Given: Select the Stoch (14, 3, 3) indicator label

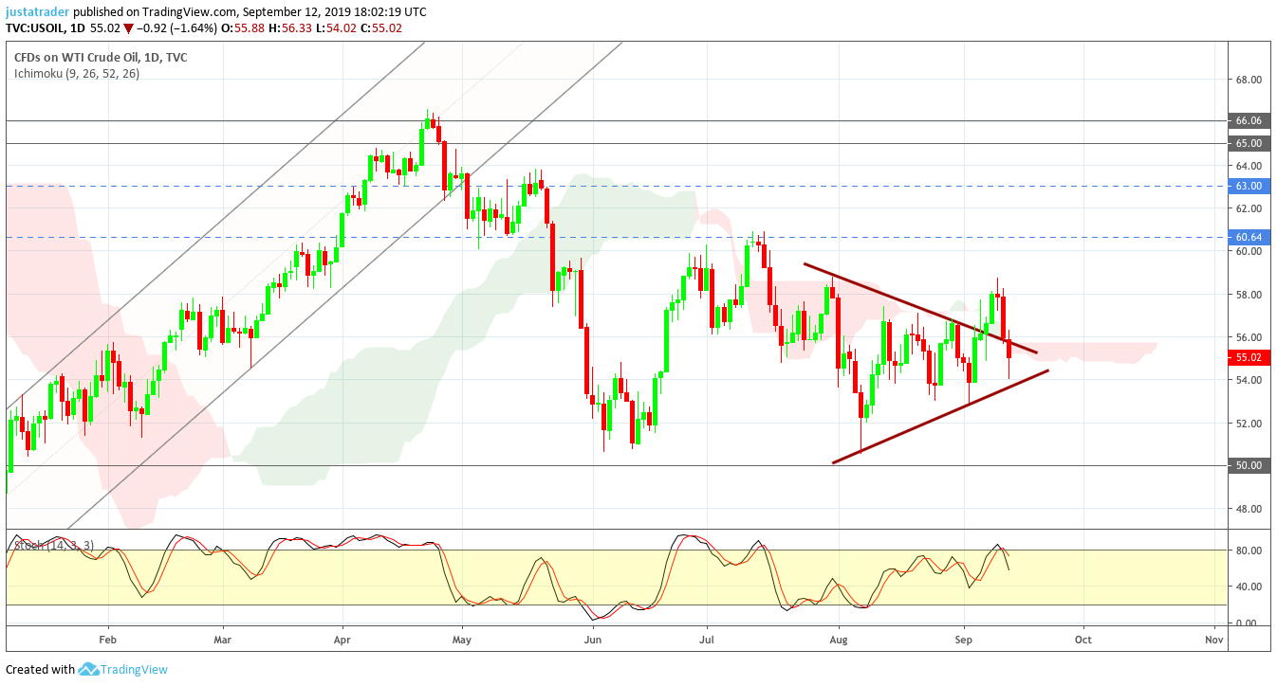Looking at the screenshot, I should (x=53, y=544).
